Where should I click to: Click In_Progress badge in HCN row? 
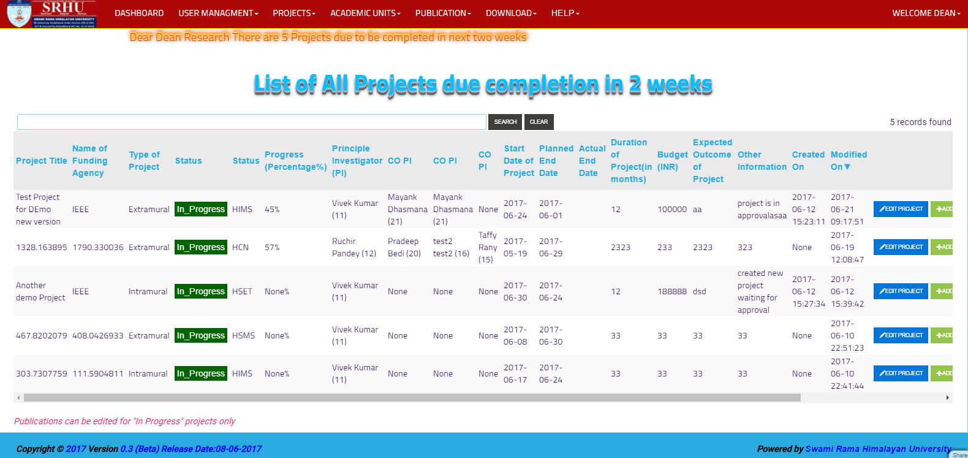click(x=201, y=247)
